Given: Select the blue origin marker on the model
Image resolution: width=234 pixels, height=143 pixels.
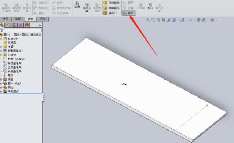Looking at the screenshot, I should pos(124,84).
